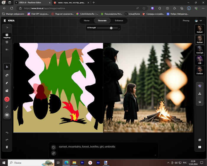Open the Generate tab
207x166 pixels.
coord(102,20)
